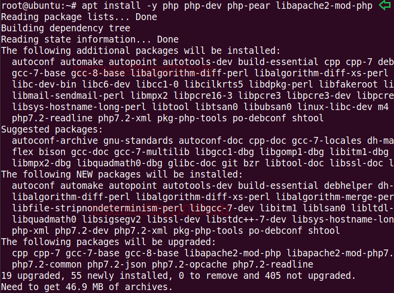Click the "19 upgraded, 55 newly installed" summary
Viewport: 394px width, 293px height.
tap(178, 276)
